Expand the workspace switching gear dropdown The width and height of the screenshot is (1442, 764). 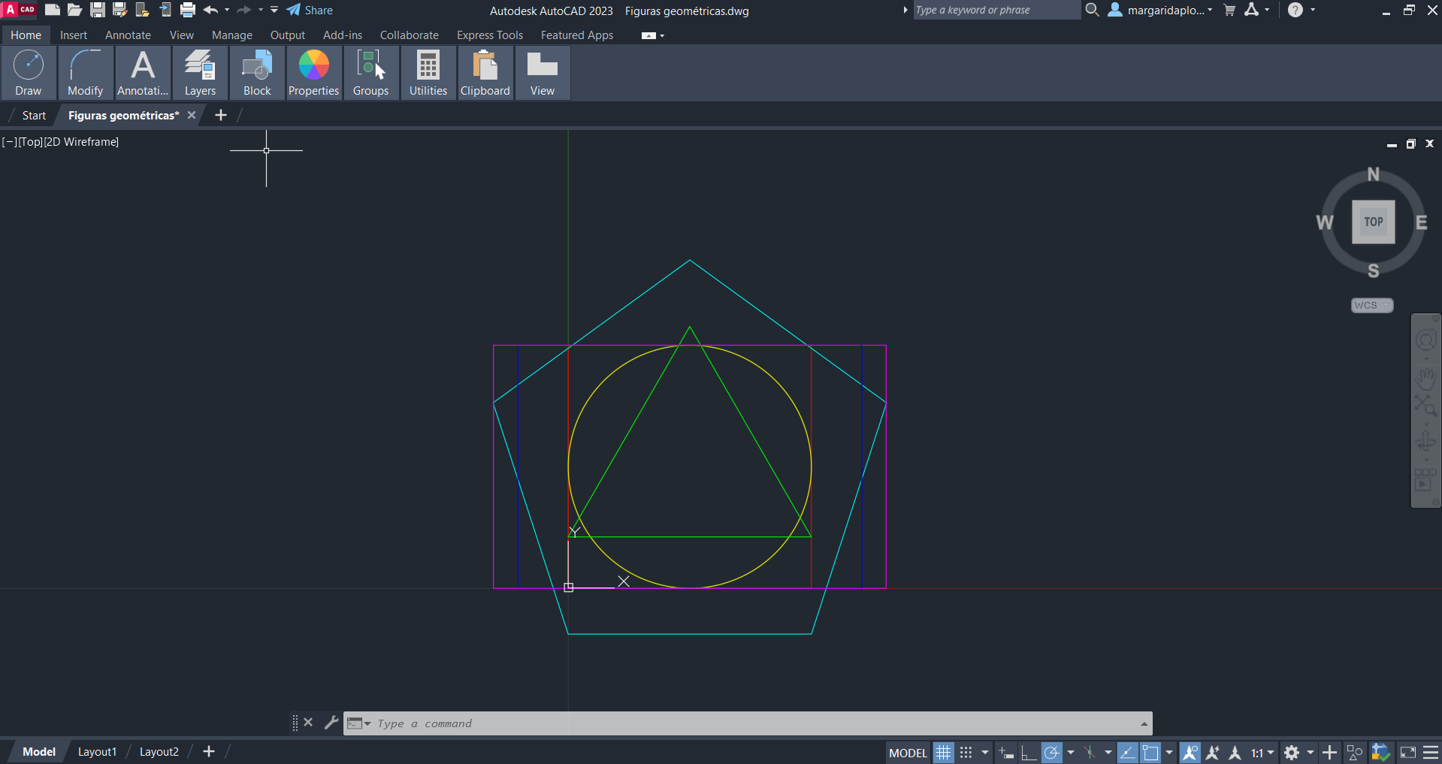click(1310, 752)
